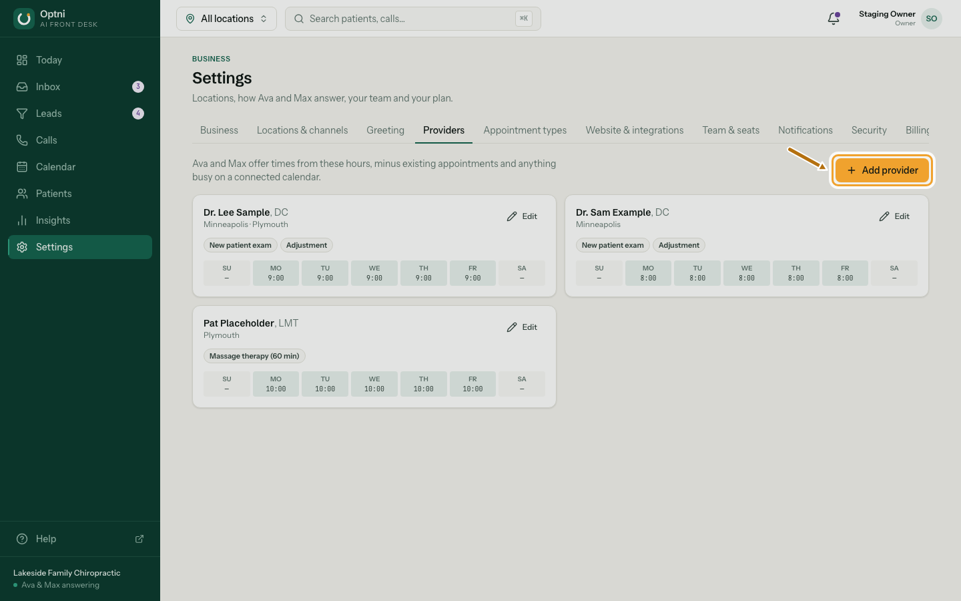This screenshot has height=601, width=961.
Task: Open Help in the sidebar
Action: click(x=80, y=539)
